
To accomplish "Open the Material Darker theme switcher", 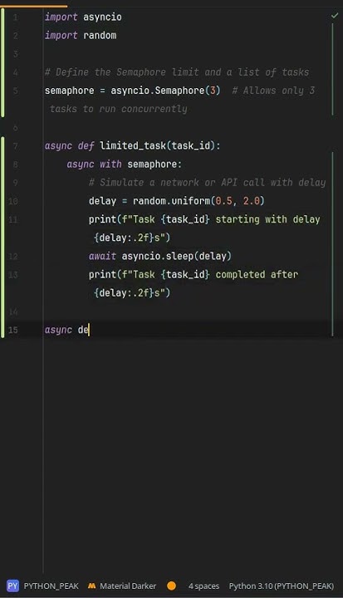I will click(x=128, y=586).
